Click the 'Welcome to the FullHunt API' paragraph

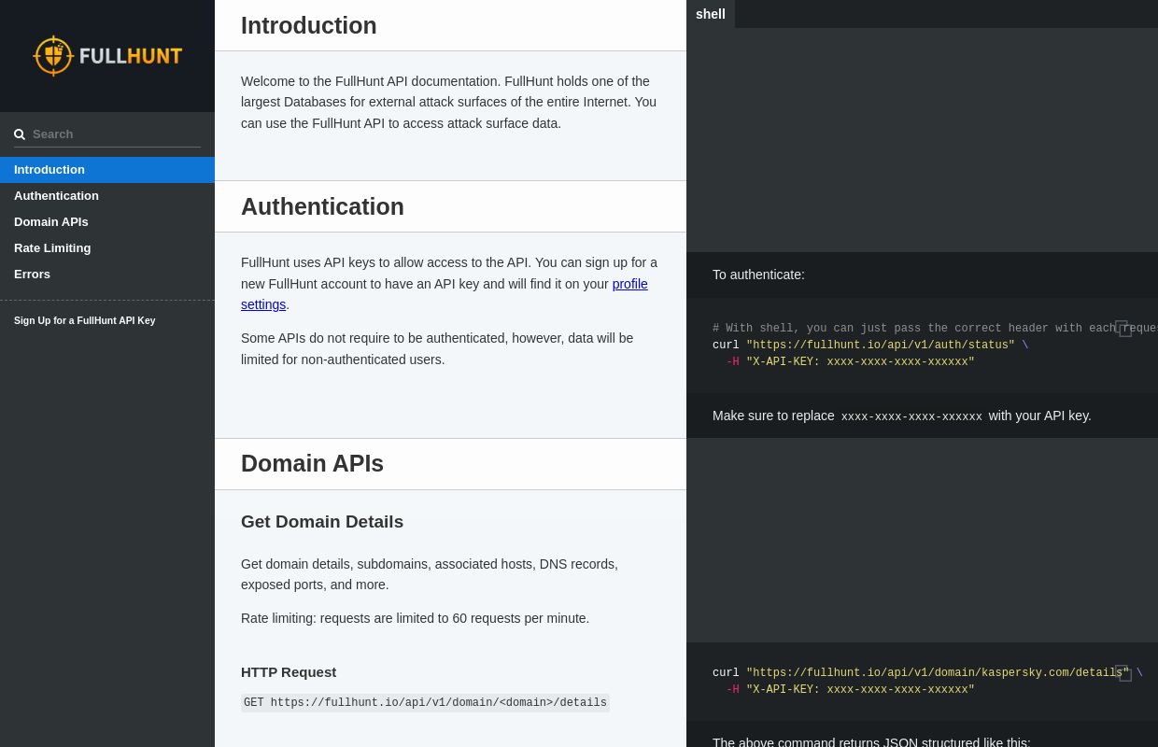[450, 103]
